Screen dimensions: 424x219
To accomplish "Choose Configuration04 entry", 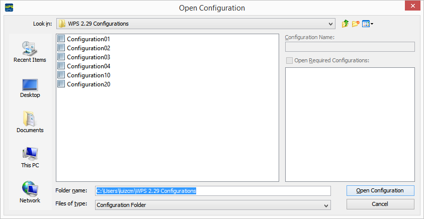I will tap(88, 66).
